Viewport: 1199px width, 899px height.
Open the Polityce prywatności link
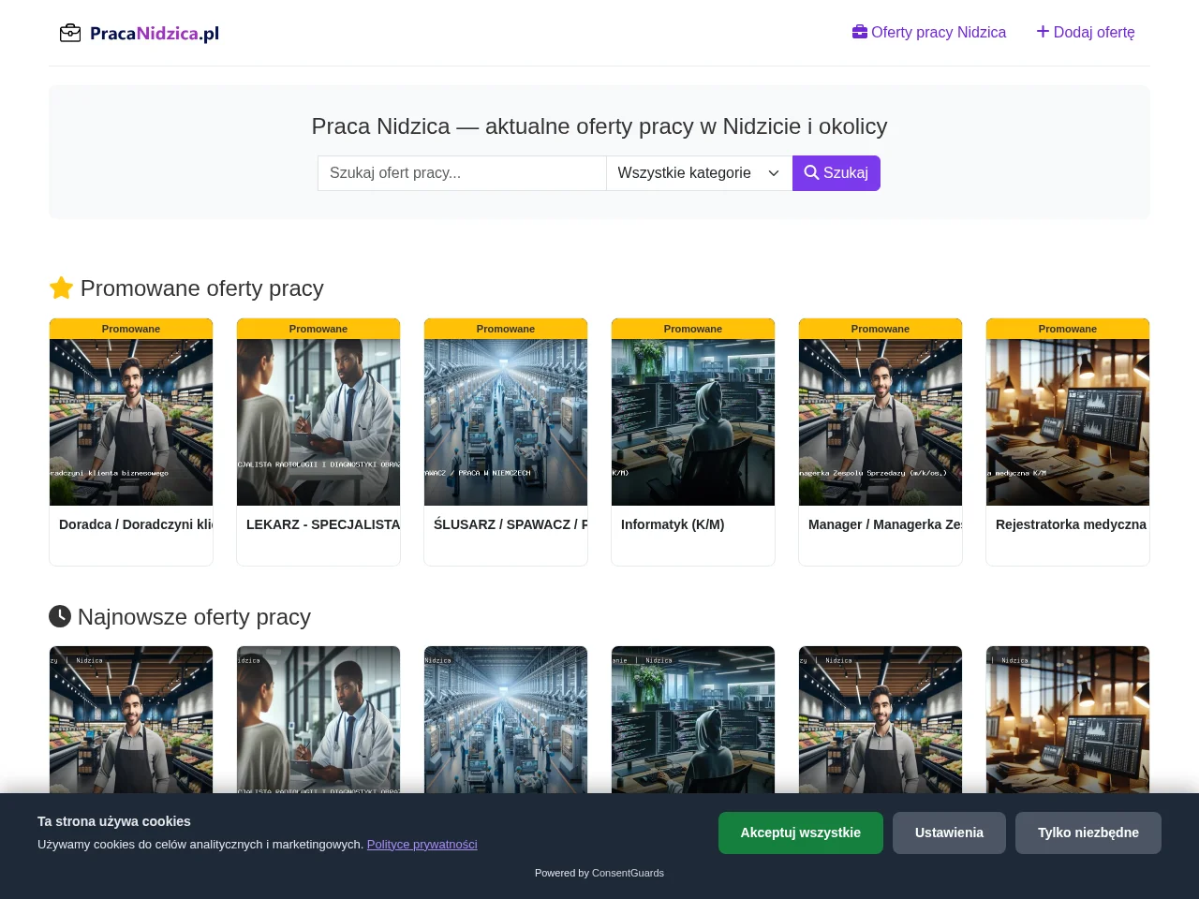click(422, 844)
